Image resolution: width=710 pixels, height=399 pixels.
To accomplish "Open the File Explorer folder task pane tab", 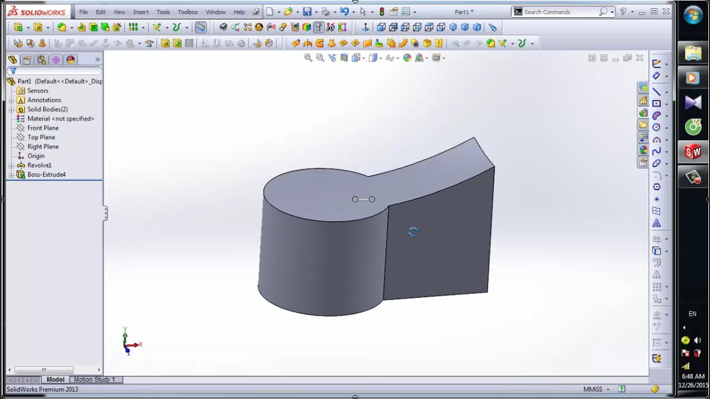I will coord(643,125).
